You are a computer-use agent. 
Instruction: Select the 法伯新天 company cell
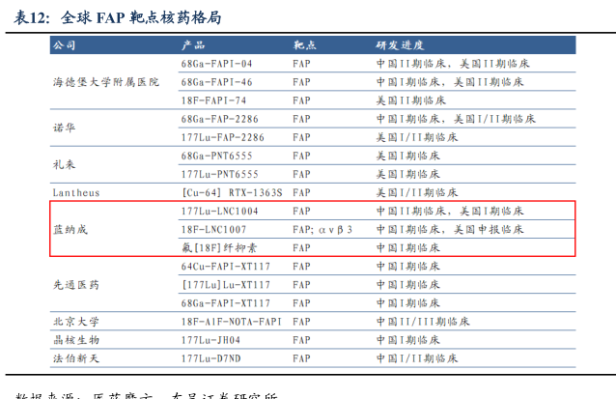point(76,358)
